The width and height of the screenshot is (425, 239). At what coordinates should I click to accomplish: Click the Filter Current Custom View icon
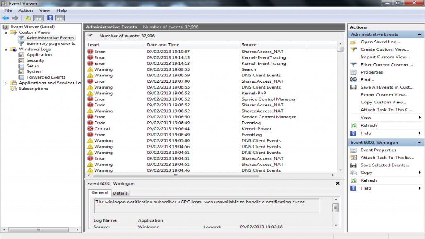353,65
